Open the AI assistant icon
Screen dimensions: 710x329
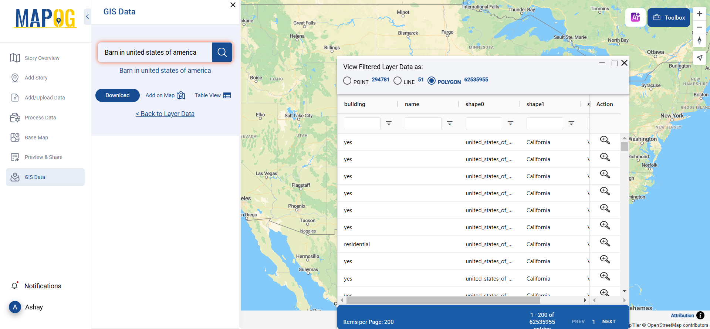635,17
